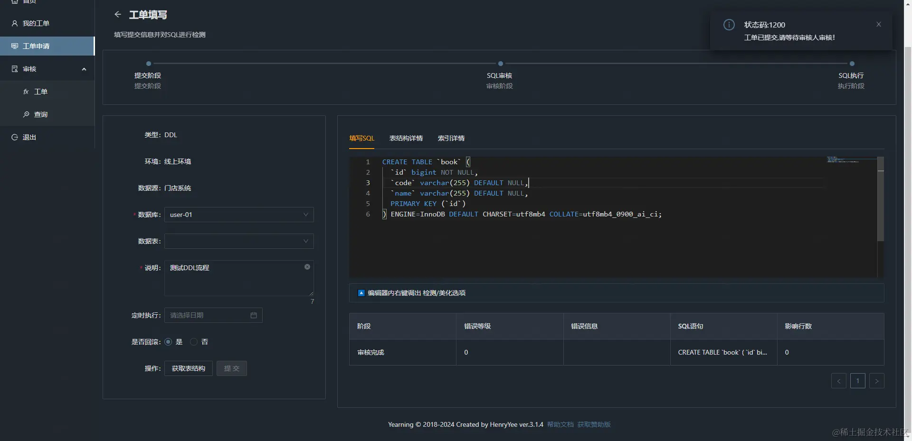Click the back arrow beside 工单填写

[x=118, y=15]
